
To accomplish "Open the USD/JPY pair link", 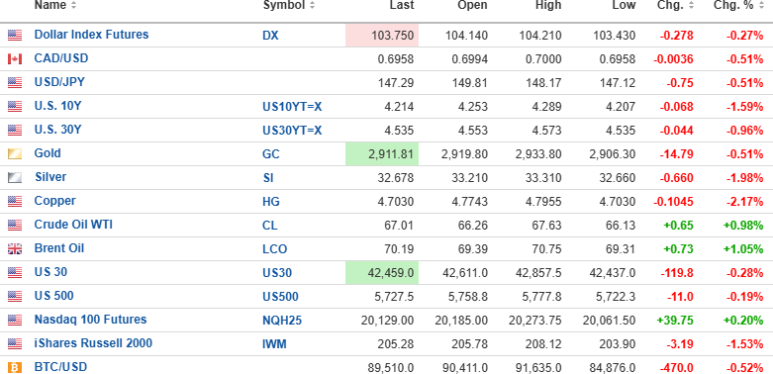I will [x=59, y=82].
